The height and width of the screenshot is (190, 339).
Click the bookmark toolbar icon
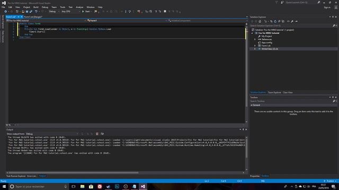[165, 12]
